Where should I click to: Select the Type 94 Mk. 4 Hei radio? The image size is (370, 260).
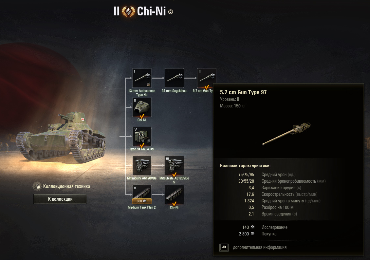point(142,136)
